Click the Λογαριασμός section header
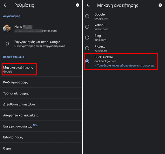 coord(12,16)
